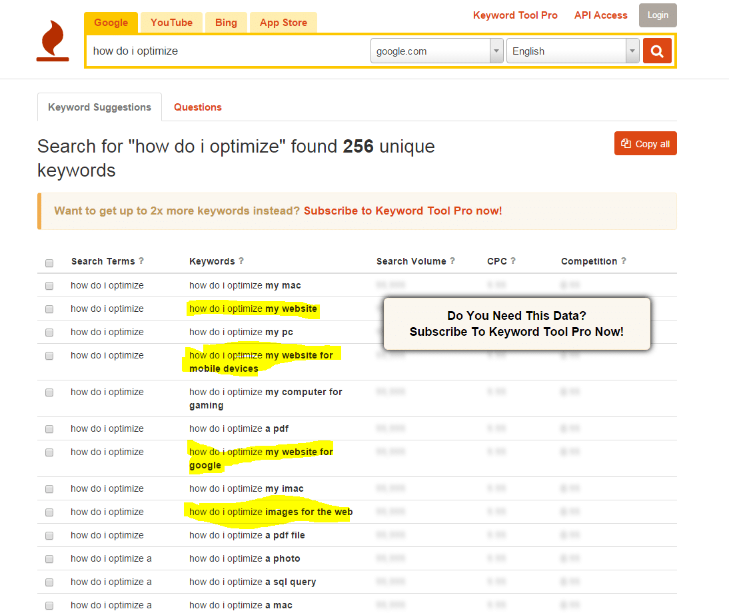
Task: Check the box for 'optimize my pc' row
Action: click(x=49, y=332)
